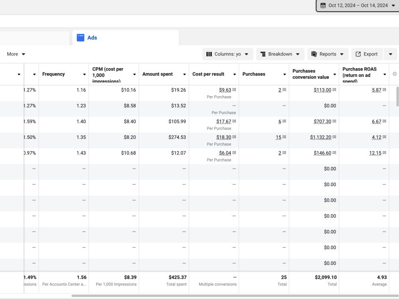Click the horizontal scrollbar at table bottom
399x299 pixels.
click(235, 296)
